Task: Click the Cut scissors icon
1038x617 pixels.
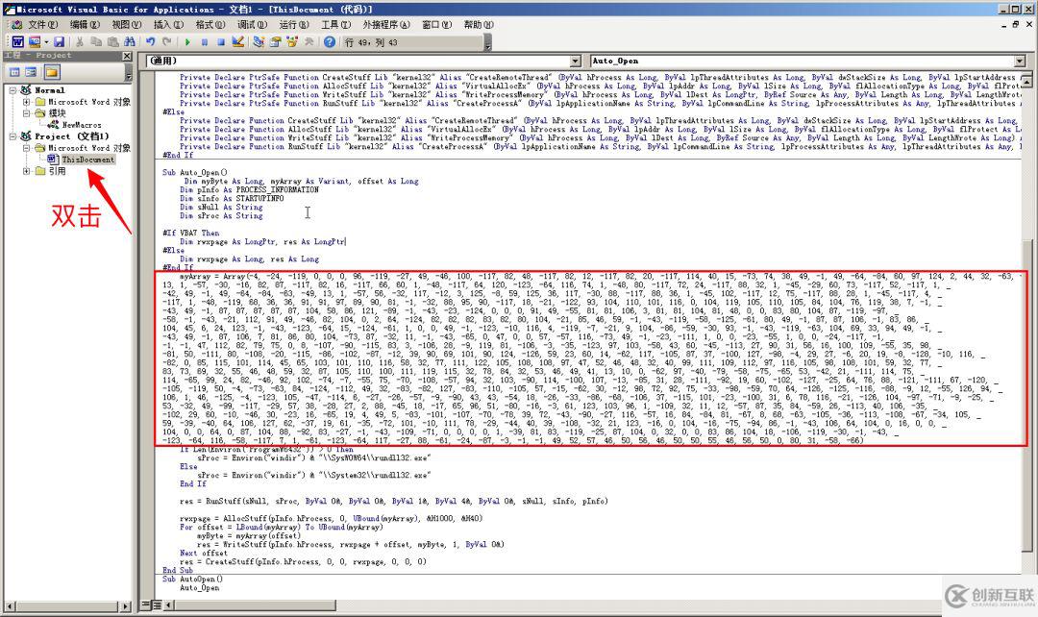Action: pos(80,41)
